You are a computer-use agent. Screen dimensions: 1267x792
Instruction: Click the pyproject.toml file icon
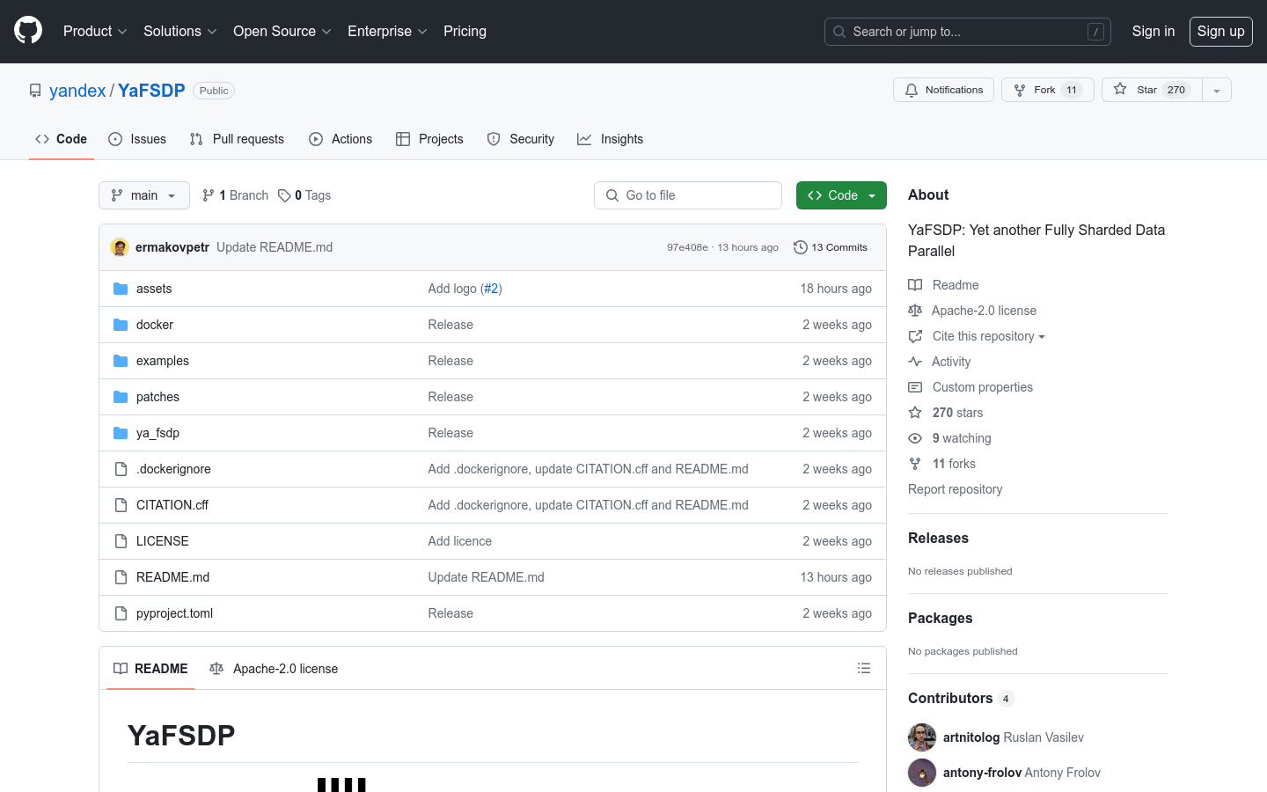121,613
